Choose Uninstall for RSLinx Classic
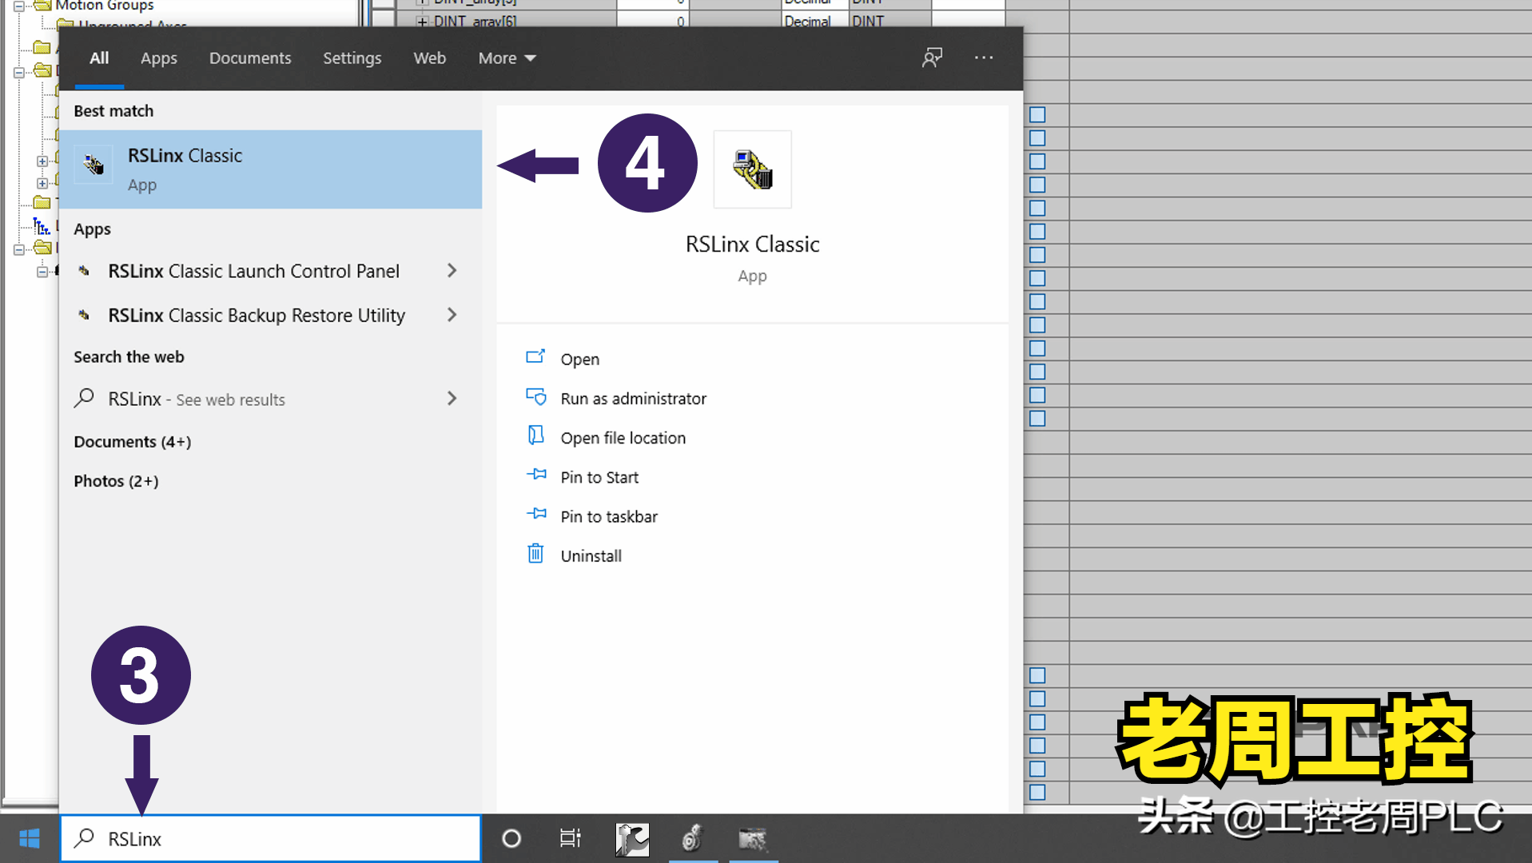 click(591, 555)
